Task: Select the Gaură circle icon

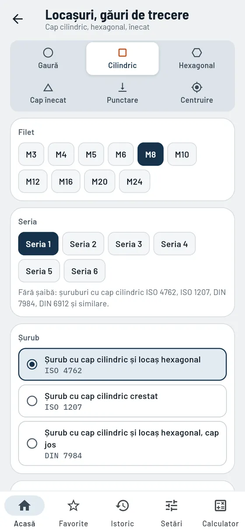Action: point(48,53)
